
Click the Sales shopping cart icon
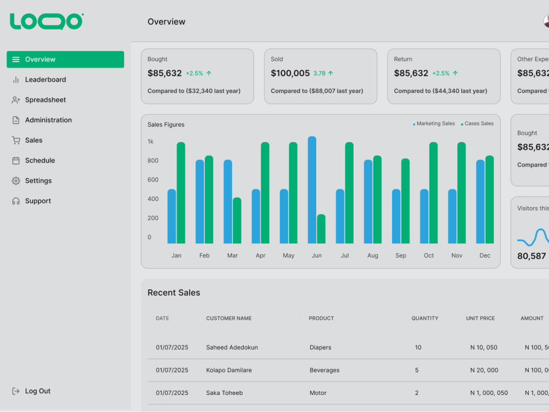pos(16,141)
